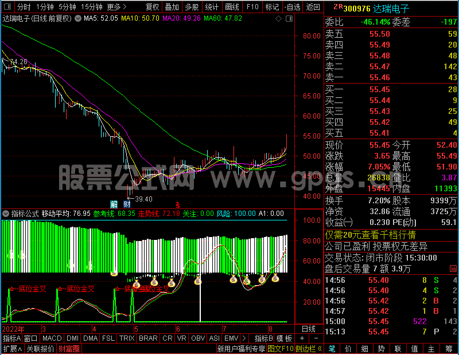Click the 叠加 overlay button
The width and height of the screenshot is (459, 355).
pyautogui.click(x=172, y=7)
